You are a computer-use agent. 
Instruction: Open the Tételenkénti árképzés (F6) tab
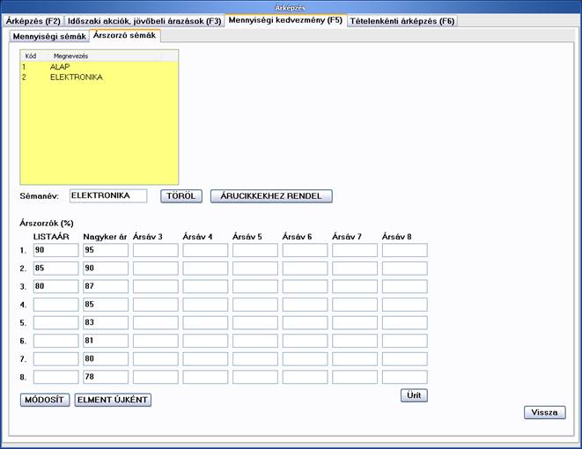[402, 21]
